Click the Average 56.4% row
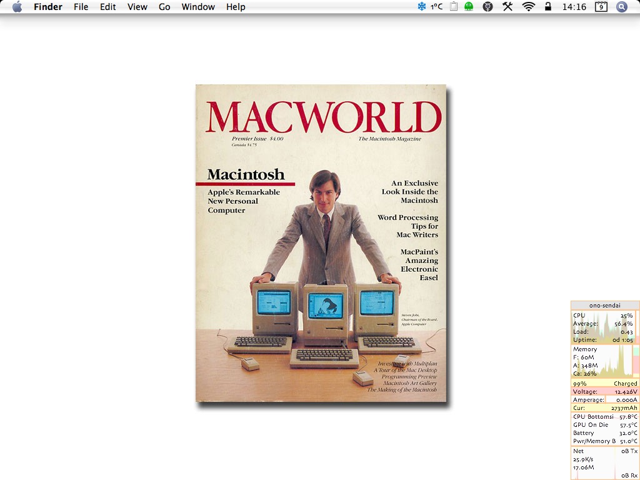 point(603,324)
